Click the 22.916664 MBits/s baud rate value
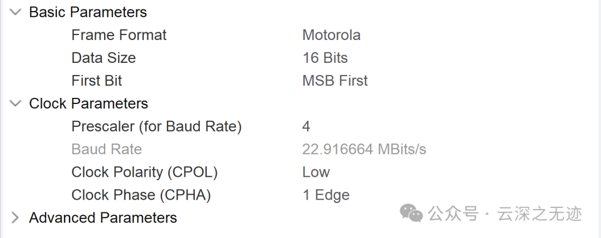Image resolution: width=601 pixels, height=238 pixels. (x=364, y=149)
